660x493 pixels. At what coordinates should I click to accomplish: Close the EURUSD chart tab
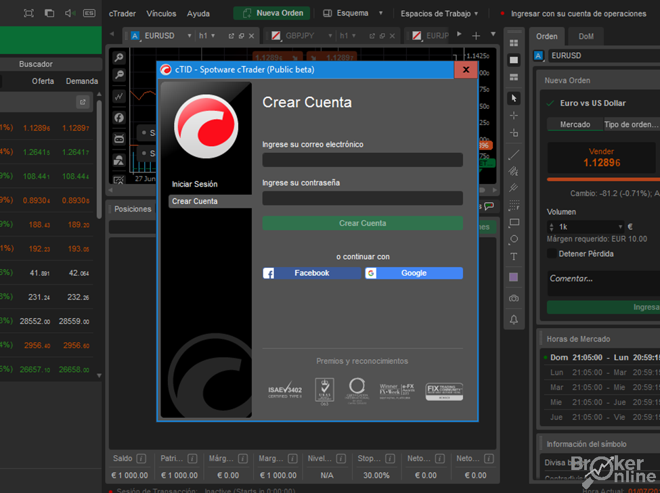pyautogui.click(x=251, y=36)
